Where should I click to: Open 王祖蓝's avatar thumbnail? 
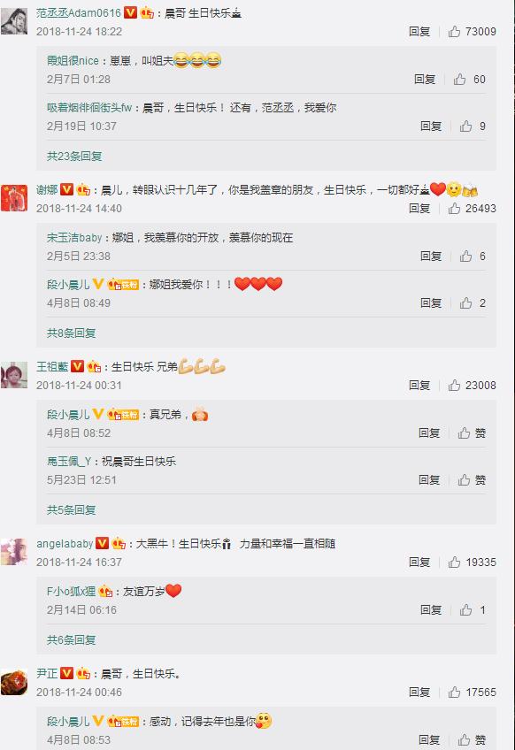tap(14, 375)
